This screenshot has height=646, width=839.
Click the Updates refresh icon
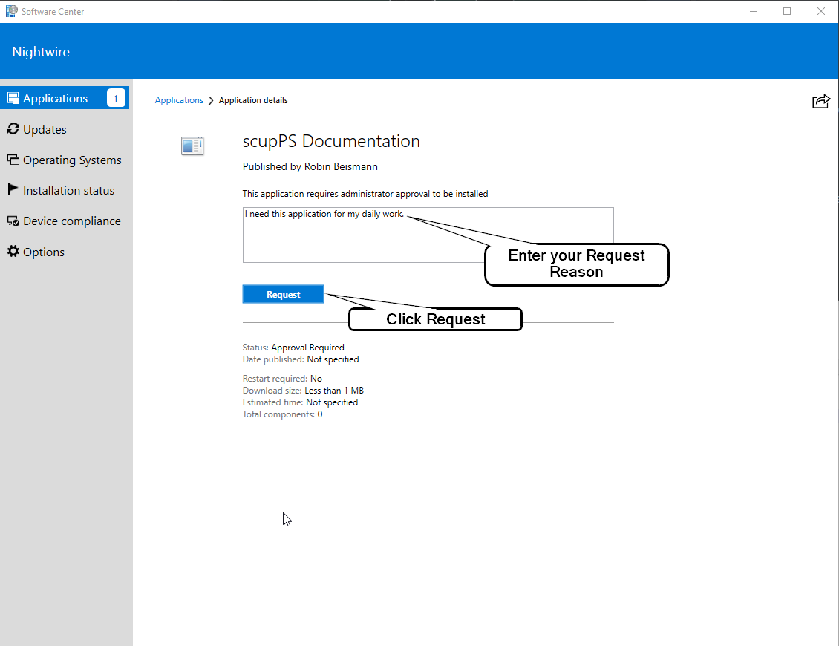tap(13, 128)
